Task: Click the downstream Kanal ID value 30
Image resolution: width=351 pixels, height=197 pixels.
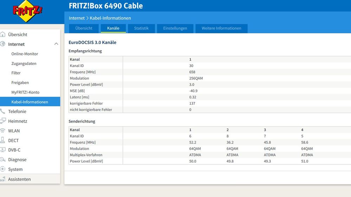Action: pos(191,66)
